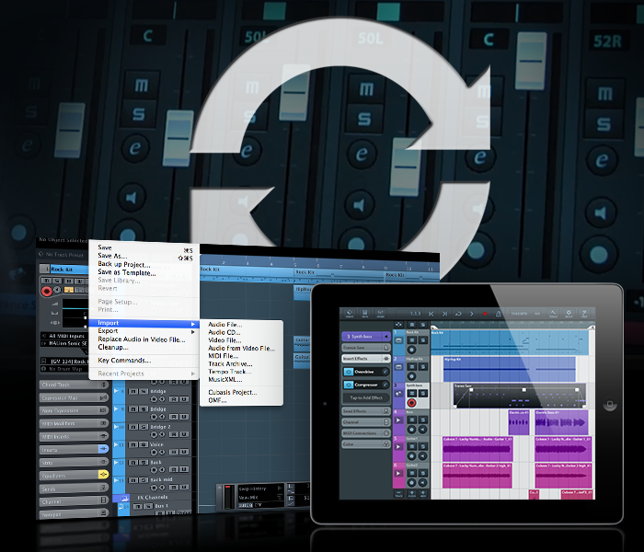Choose Cubasis Project... from Import submenu
The image size is (644, 552).
click(233, 392)
